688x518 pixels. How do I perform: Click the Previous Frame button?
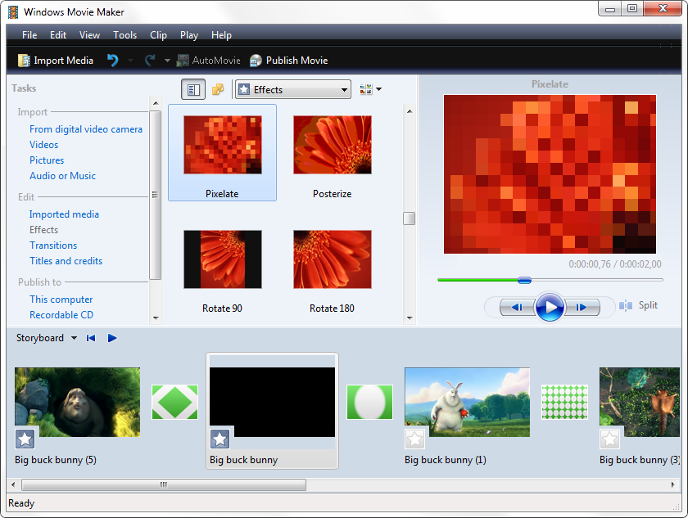tap(517, 307)
